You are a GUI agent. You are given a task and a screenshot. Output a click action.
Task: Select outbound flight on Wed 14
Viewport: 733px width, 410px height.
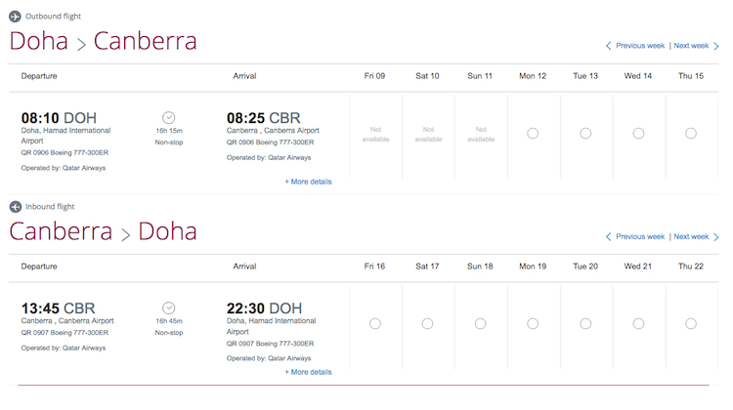(x=638, y=134)
